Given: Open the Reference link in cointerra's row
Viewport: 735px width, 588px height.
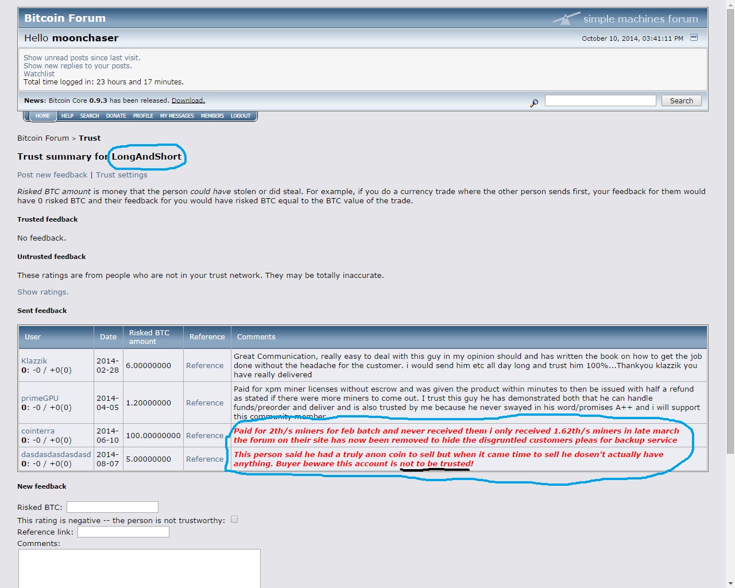Looking at the screenshot, I should pos(204,435).
